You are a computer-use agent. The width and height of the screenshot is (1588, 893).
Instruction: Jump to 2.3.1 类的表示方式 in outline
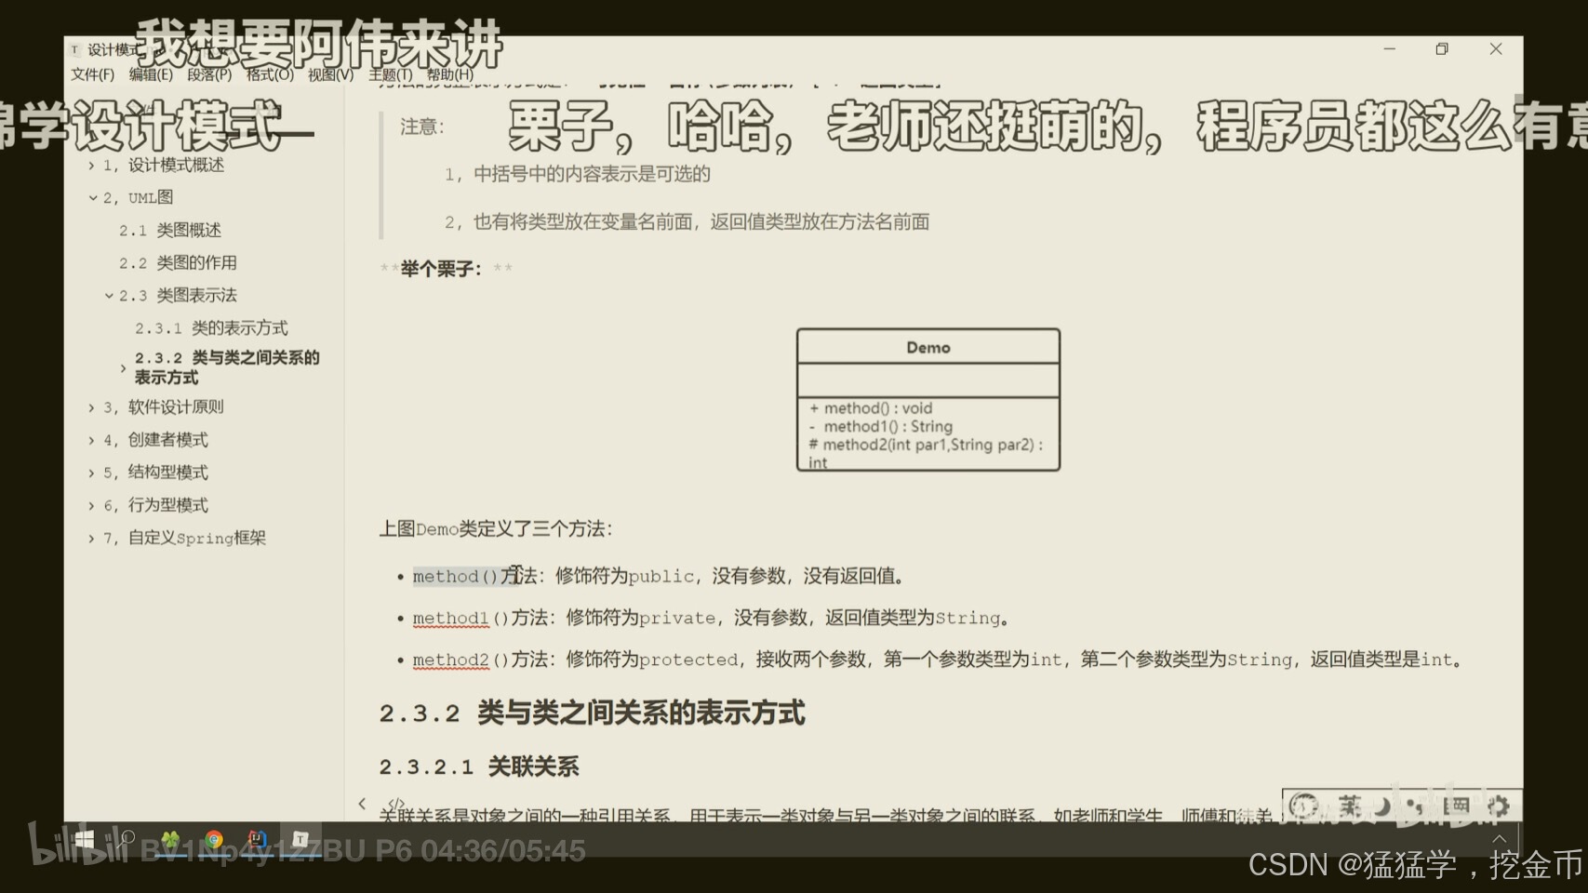tap(211, 327)
